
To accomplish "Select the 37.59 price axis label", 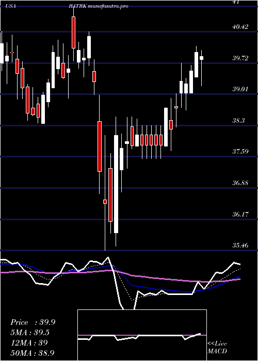I will point(240,152).
